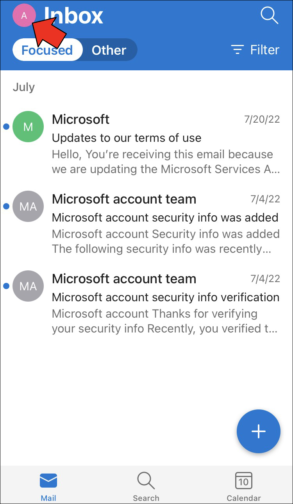Image resolution: width=293 pixels, height=504 pixels.
Task: Tap green M sender avatar for Microsoft
Action: click(28, 127)
